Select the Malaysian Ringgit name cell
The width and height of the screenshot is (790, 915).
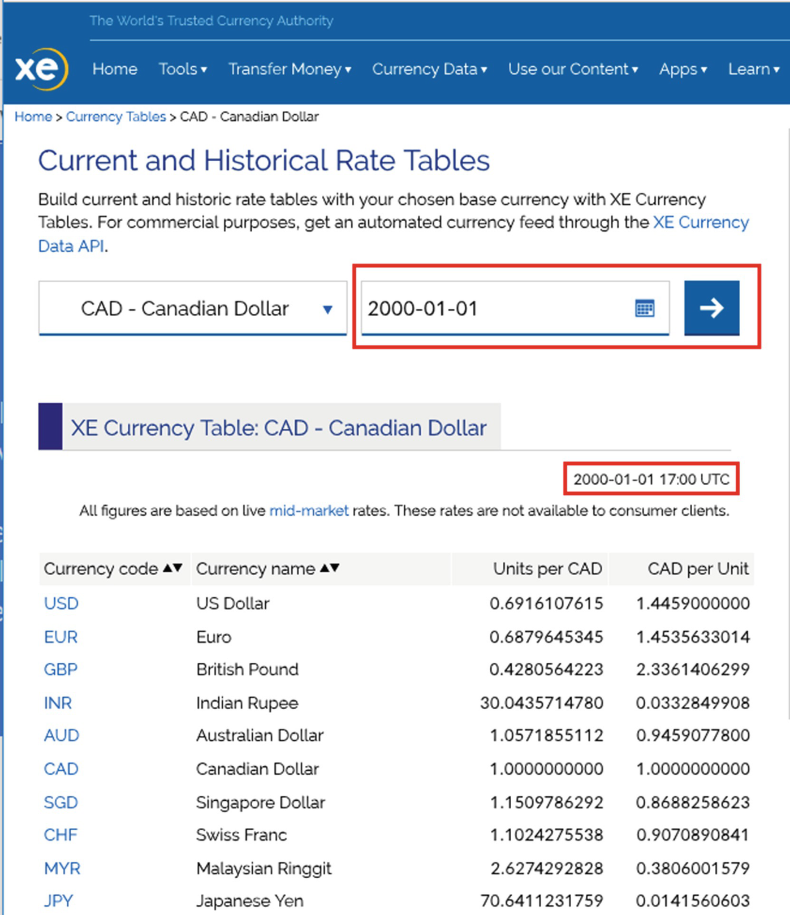(x=264, y=869)
